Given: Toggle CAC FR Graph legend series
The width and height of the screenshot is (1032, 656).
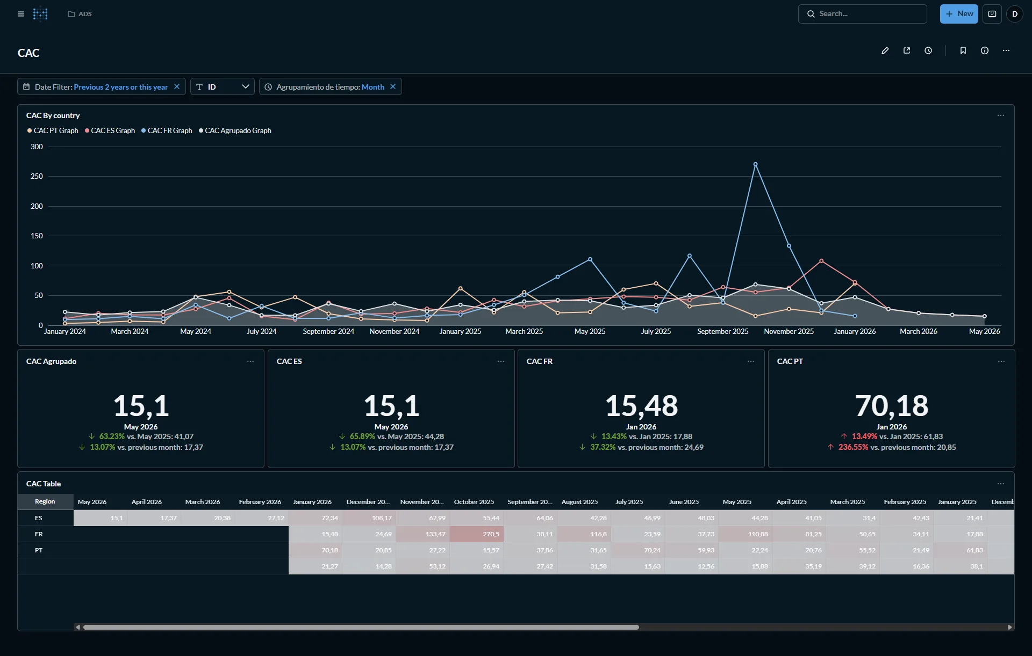Looking at the screenshot, I should tap(167, 130).
